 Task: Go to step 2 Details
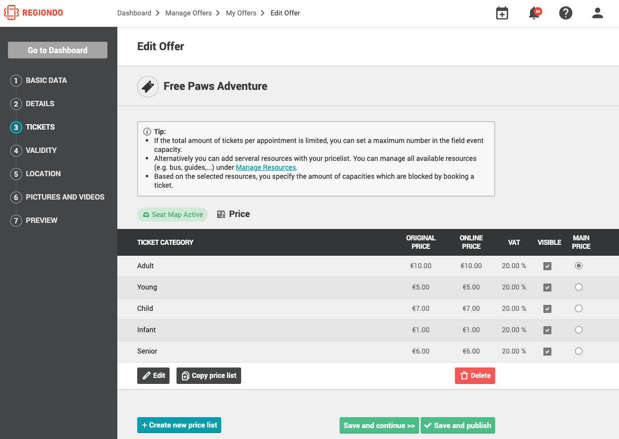(x=33, y=104)
